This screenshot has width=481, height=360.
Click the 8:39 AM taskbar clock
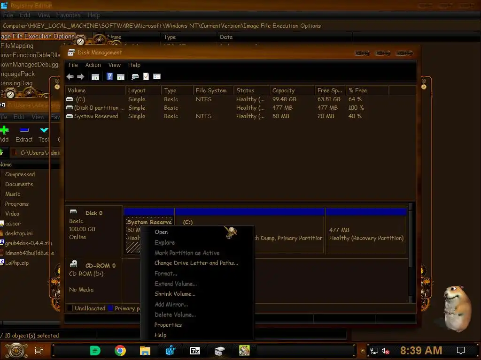point(421,350)
